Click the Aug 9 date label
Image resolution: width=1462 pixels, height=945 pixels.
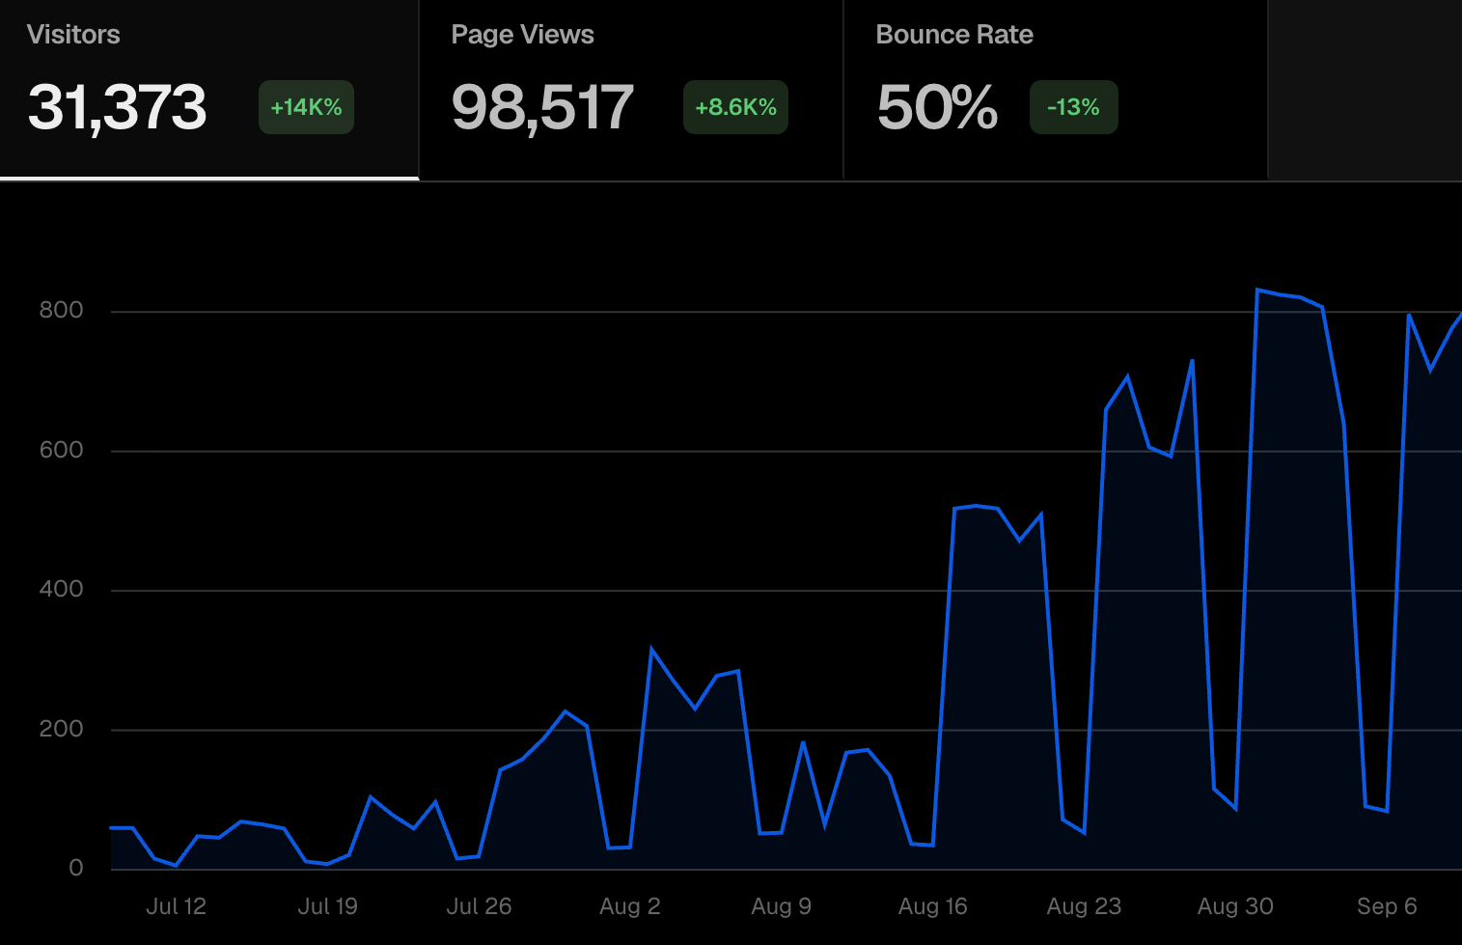click(x=782, y=906)
